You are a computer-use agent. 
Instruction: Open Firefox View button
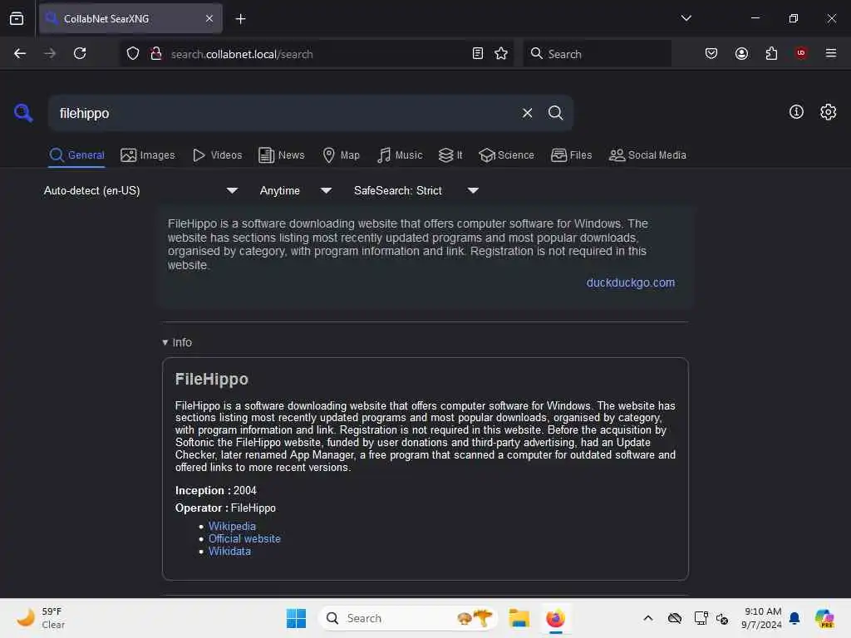[x=17, y=18]
